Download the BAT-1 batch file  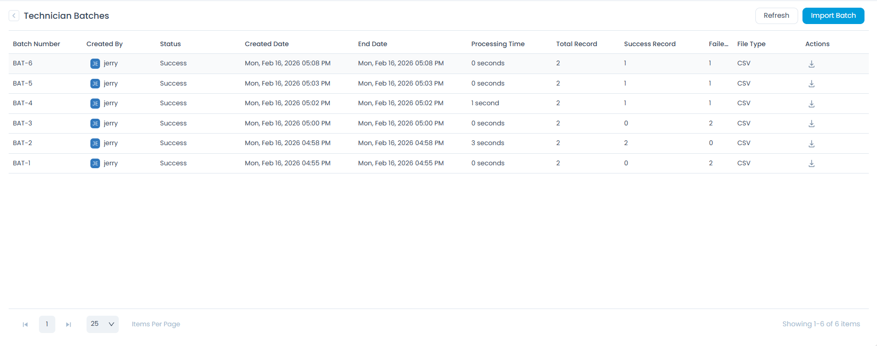pos(812,163)
